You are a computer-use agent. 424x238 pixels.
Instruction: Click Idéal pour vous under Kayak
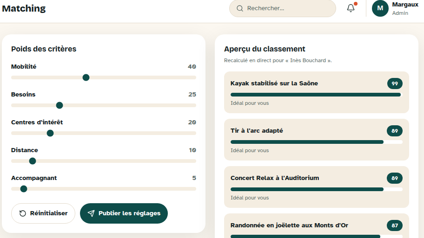coord(250,103)
